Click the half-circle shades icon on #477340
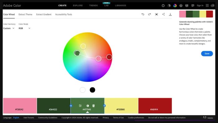Image resolution: width=218 pixels, height=123 pixels. pyautogui.click(x=88, y=106)
